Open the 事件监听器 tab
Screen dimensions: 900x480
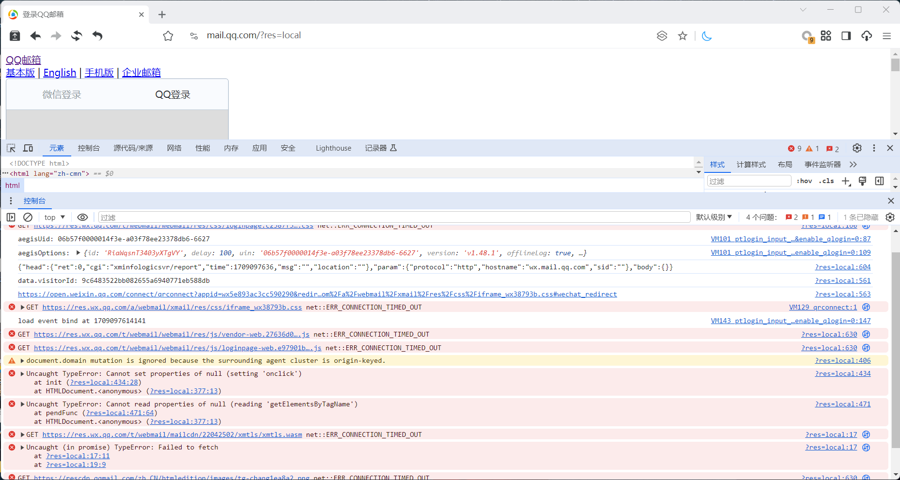822,165
